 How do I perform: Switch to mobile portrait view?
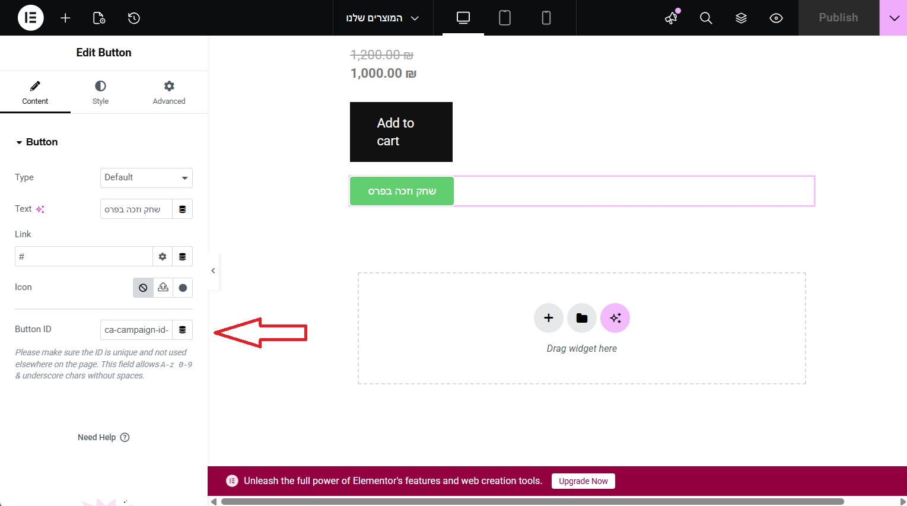click(546, 18)
